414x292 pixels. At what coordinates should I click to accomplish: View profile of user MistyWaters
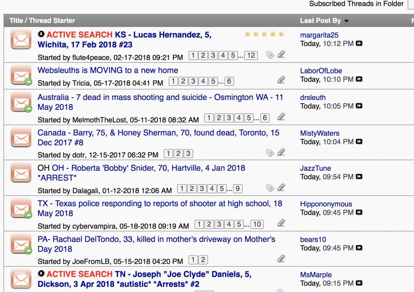(319, 133)
